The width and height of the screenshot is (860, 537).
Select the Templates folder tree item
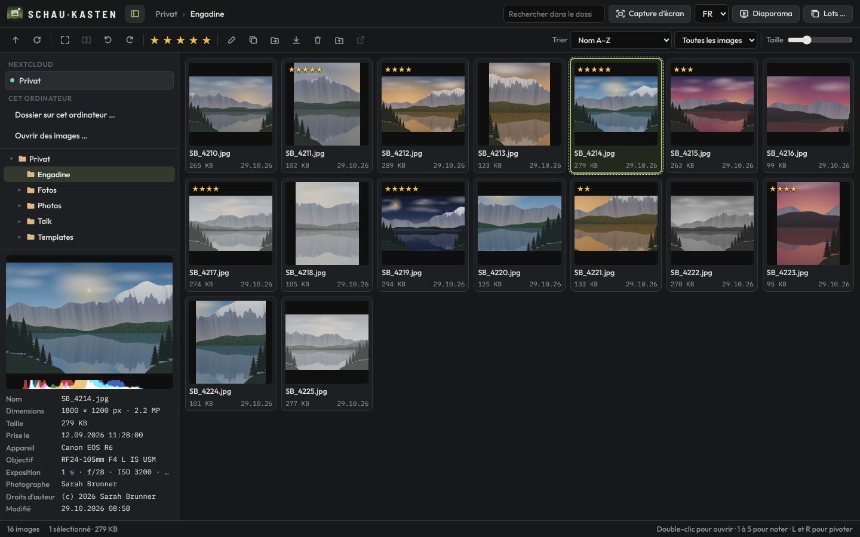[x=89, y=237]
